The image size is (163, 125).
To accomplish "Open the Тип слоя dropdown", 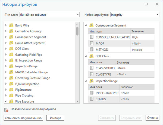I will 49,14.
